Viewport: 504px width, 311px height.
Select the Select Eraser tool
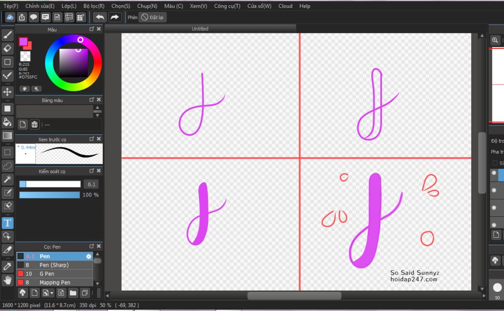pyautogui.click(x=7, y=206)
